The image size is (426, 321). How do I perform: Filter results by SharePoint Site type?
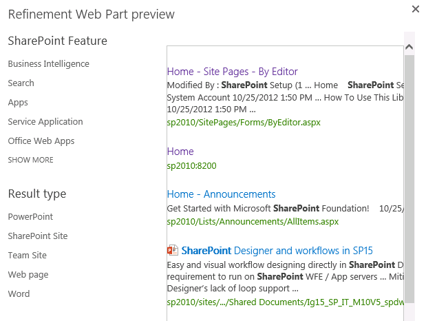pyautogui.click(x=38, y=236)
